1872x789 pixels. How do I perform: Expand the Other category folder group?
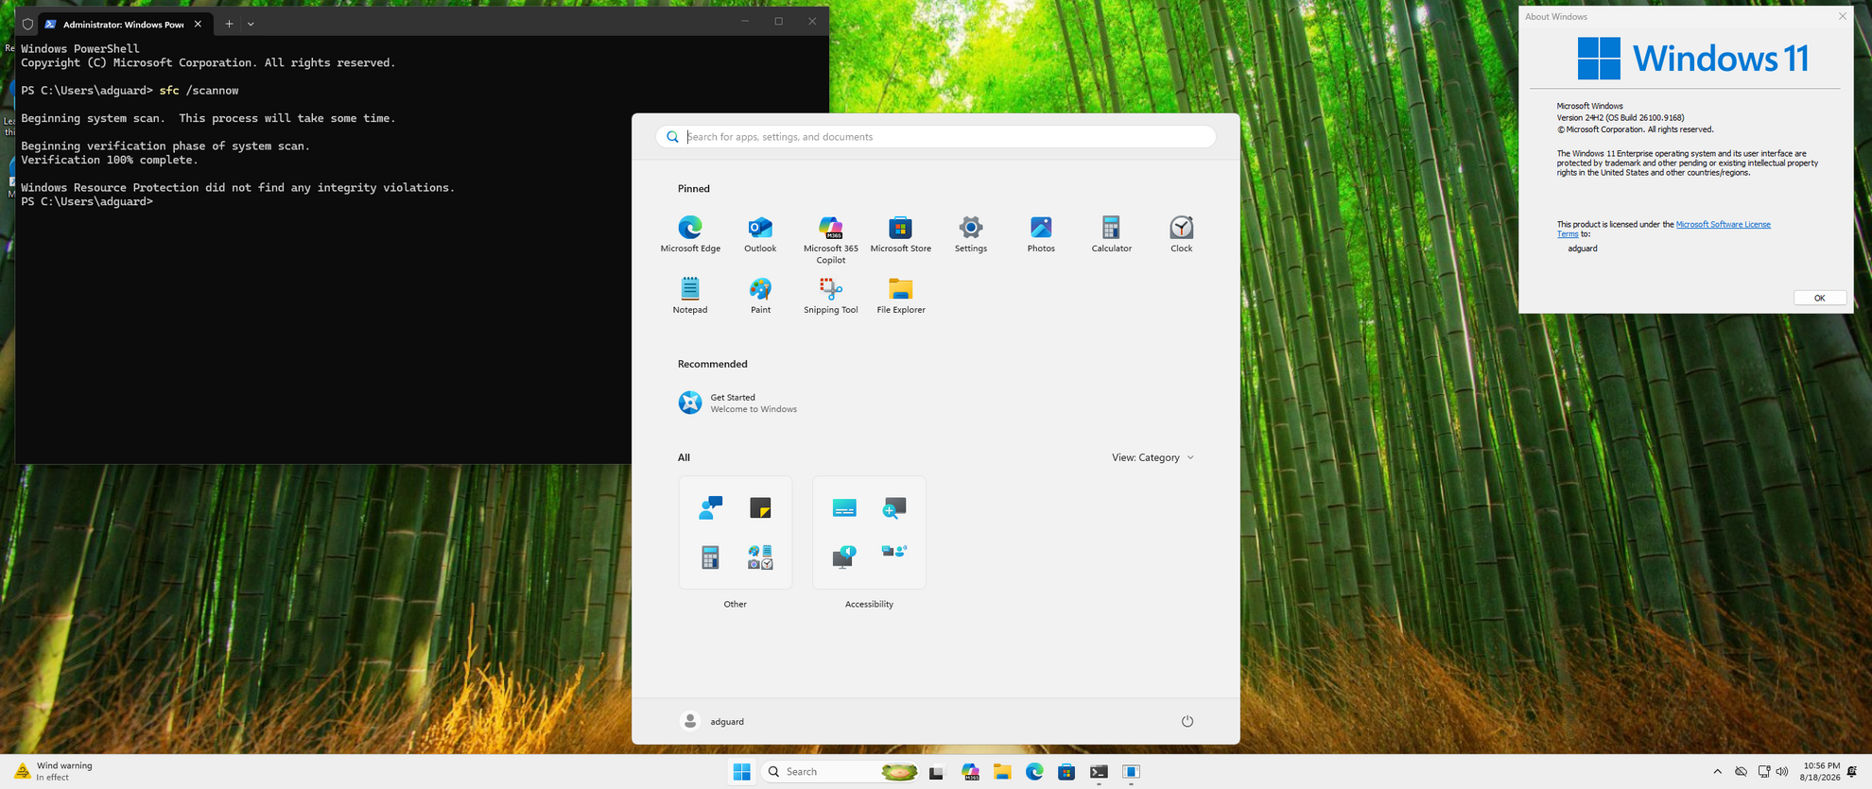point(760,557)
